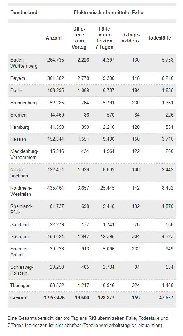Select the Bundesland column header

(x=24, y=13)
